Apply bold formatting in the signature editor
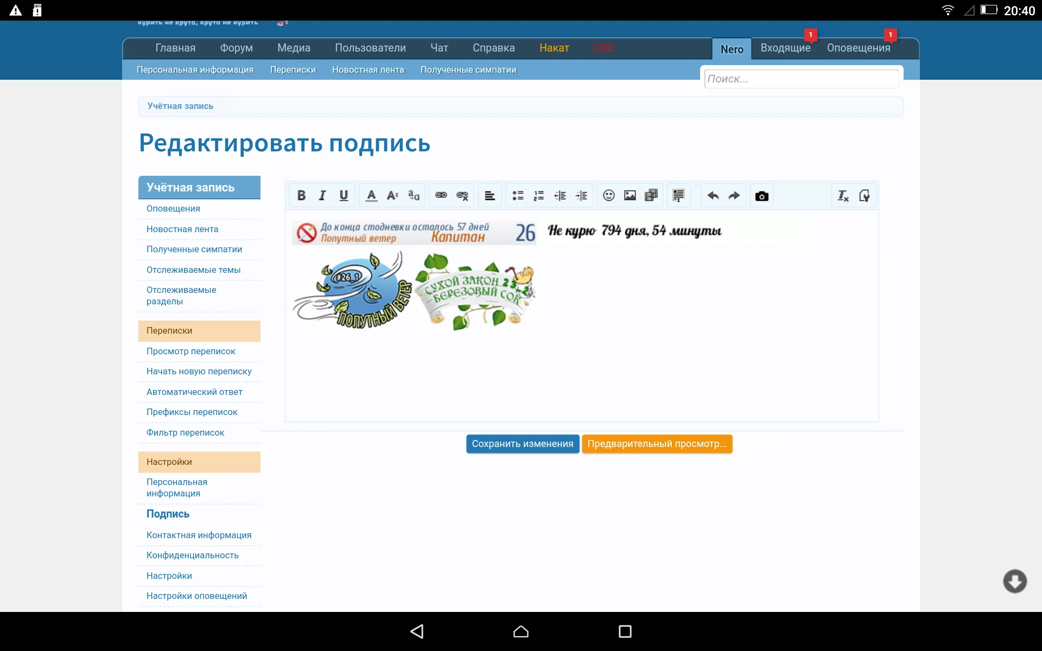The height and width of the screenshot is (651, 1042). 302,195
